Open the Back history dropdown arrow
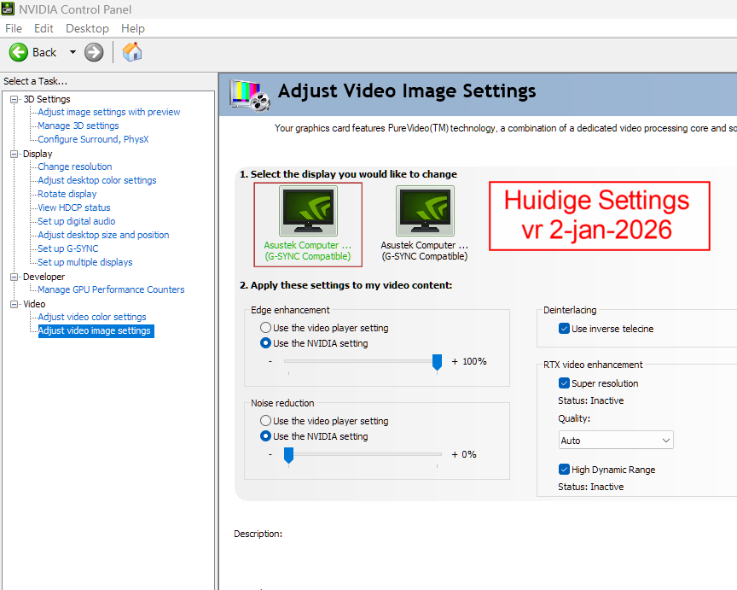This screenshot has height=590, width=737. [x=73, y=52]
